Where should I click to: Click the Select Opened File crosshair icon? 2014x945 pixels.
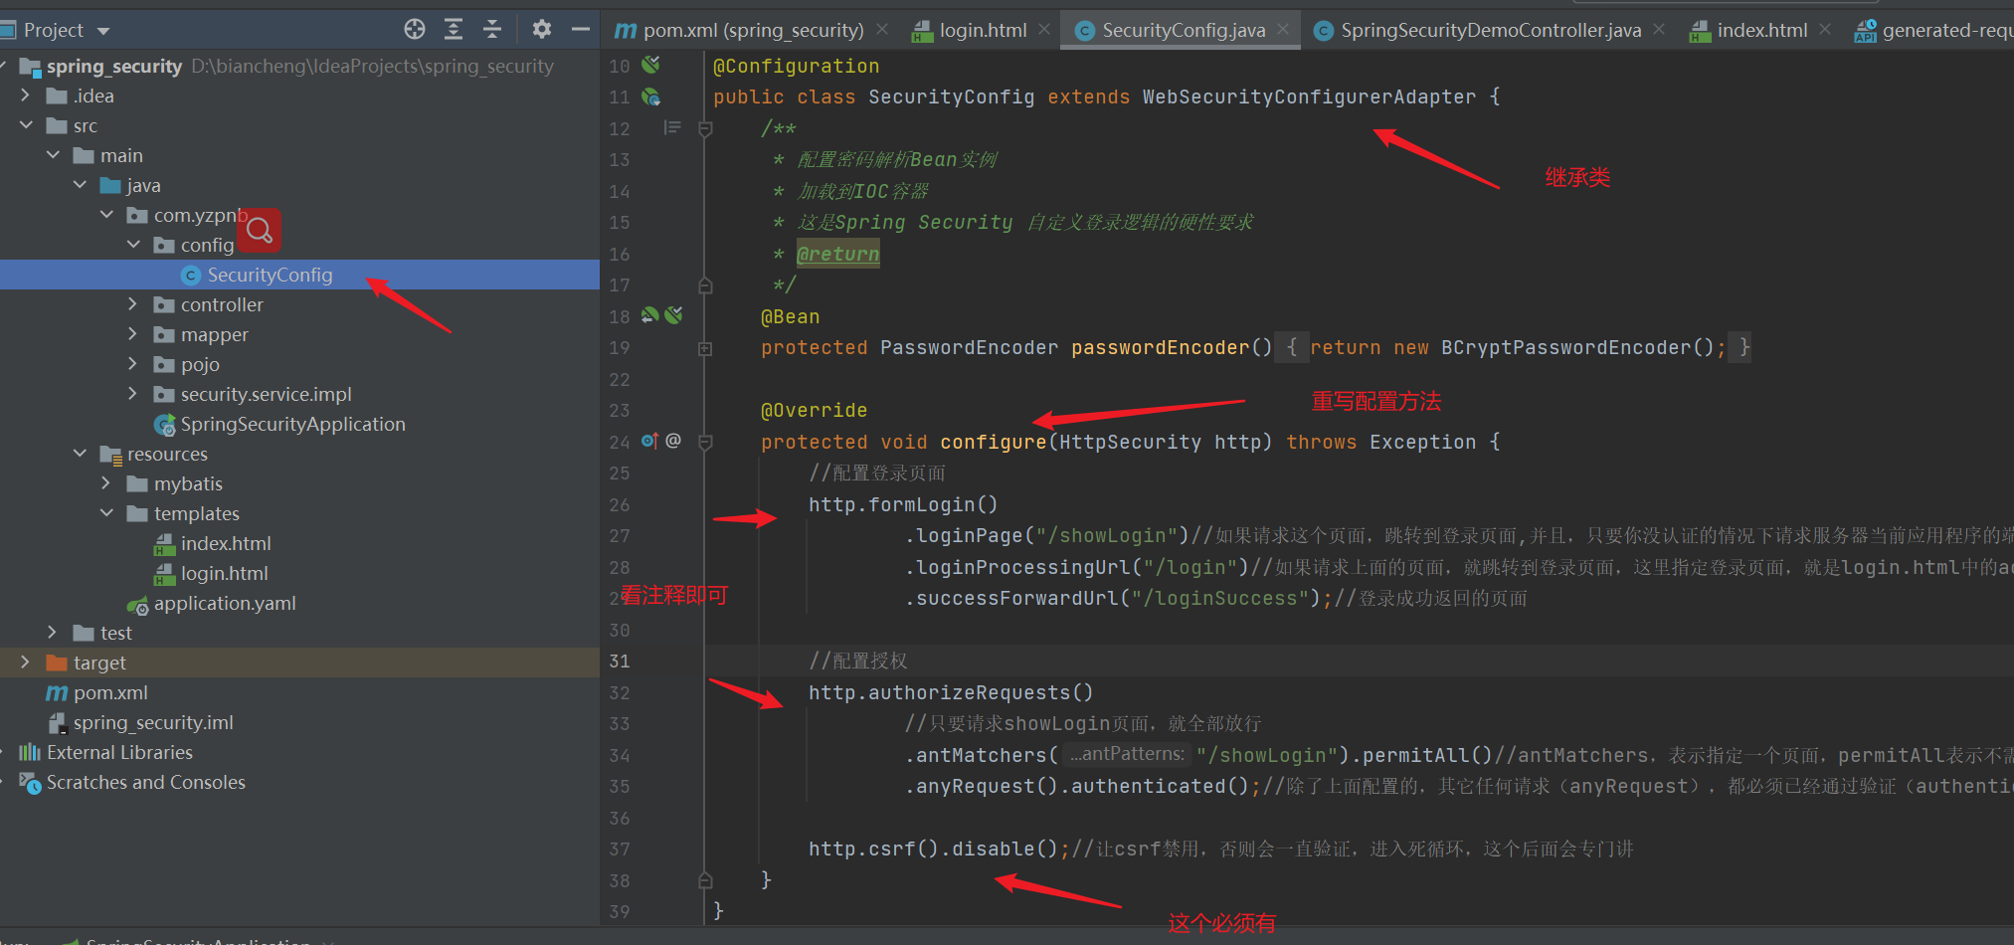click(x=414, y=29)
